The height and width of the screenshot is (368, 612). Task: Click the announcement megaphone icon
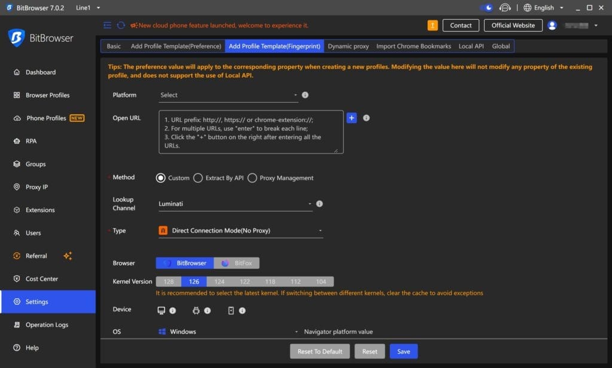pyautogui.click(x=134, y=25)
